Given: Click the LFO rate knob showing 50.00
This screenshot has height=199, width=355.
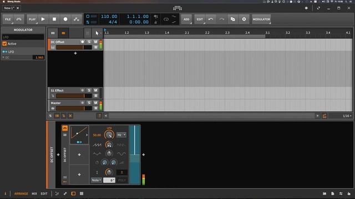Looking at the screenshot, I should coord(109,135).
